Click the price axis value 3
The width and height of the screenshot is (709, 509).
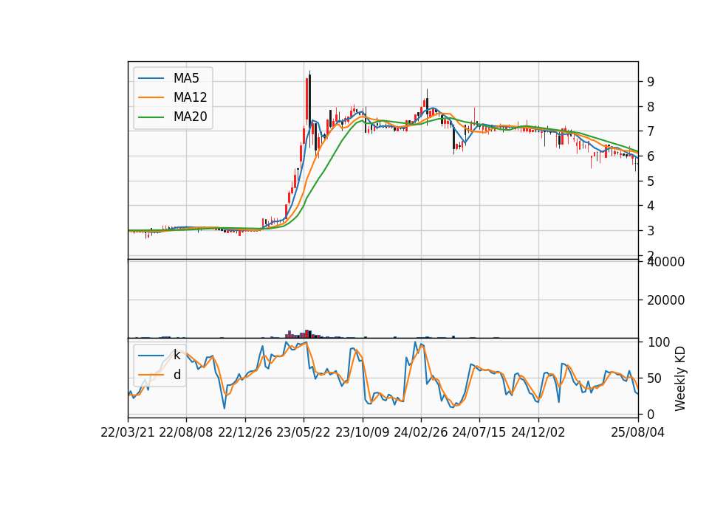[651, 231]
